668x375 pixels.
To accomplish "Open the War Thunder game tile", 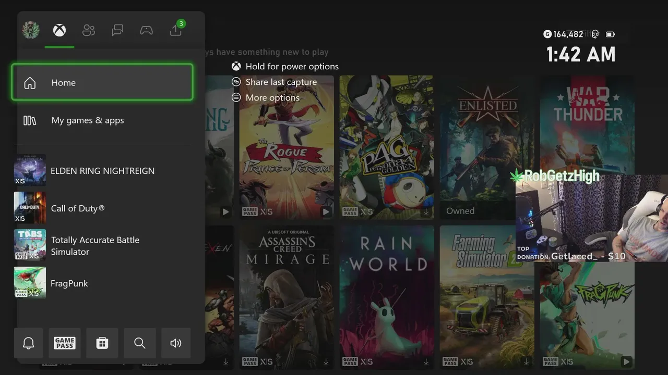I will (x=587, y=125).
